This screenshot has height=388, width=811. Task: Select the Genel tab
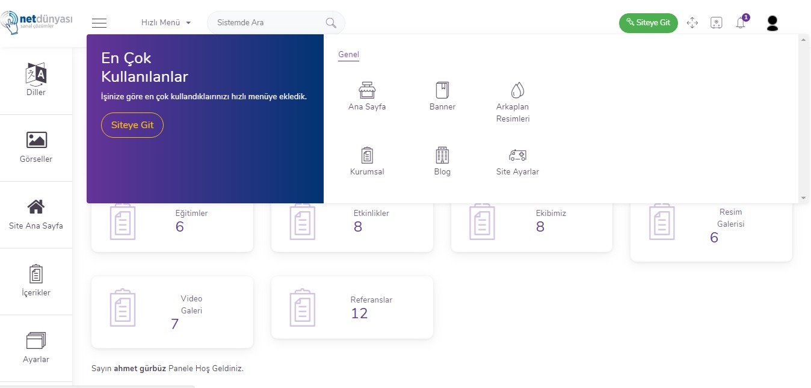[x=348, y=55]
